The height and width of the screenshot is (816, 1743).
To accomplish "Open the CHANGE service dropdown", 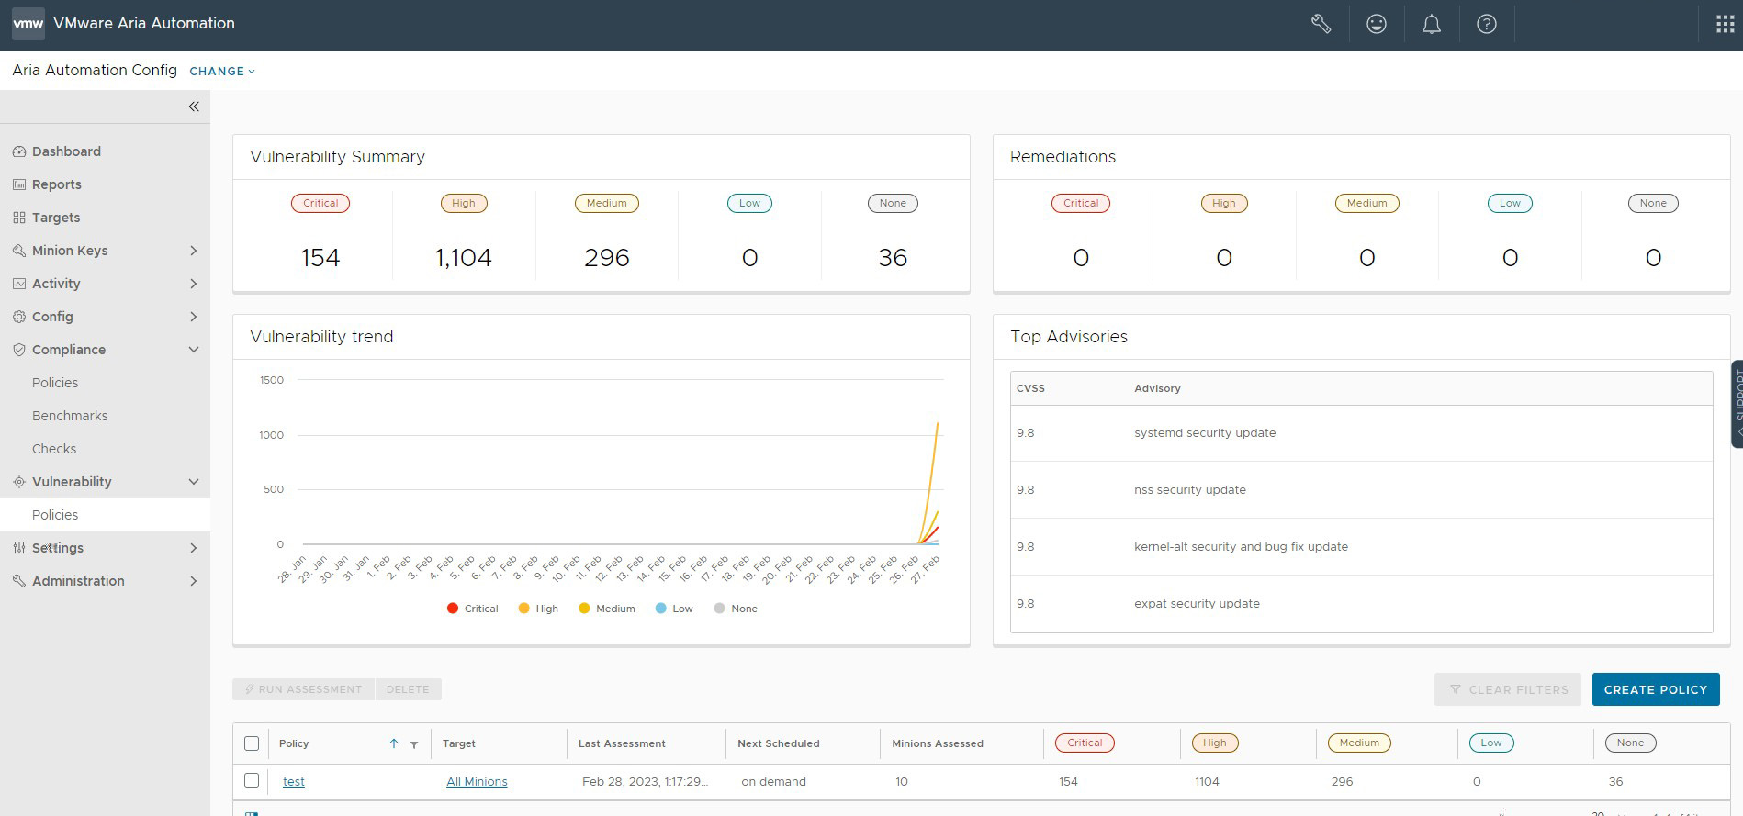I will pos(222,71).
